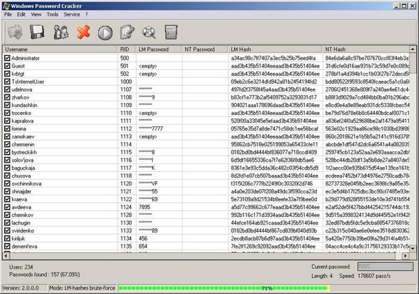Screen dimensions: 419x294
Task: Click the Passwords found status text
Action: point(44,275)
